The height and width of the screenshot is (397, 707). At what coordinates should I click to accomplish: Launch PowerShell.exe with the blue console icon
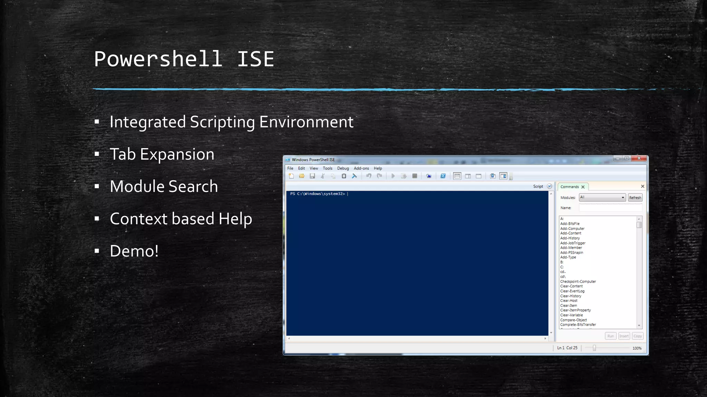point(443,176)
